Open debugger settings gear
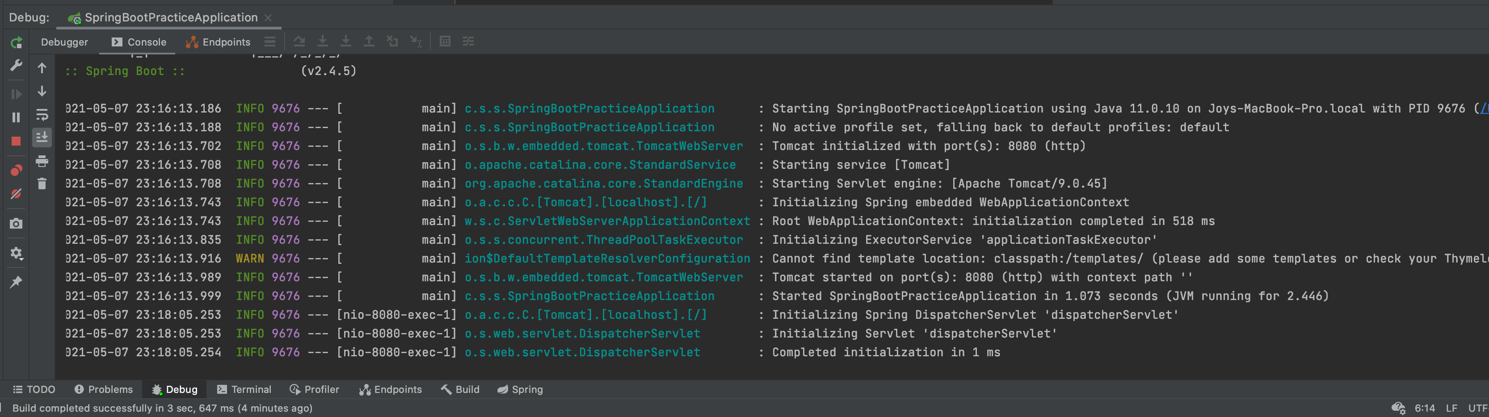 [16, 253]
